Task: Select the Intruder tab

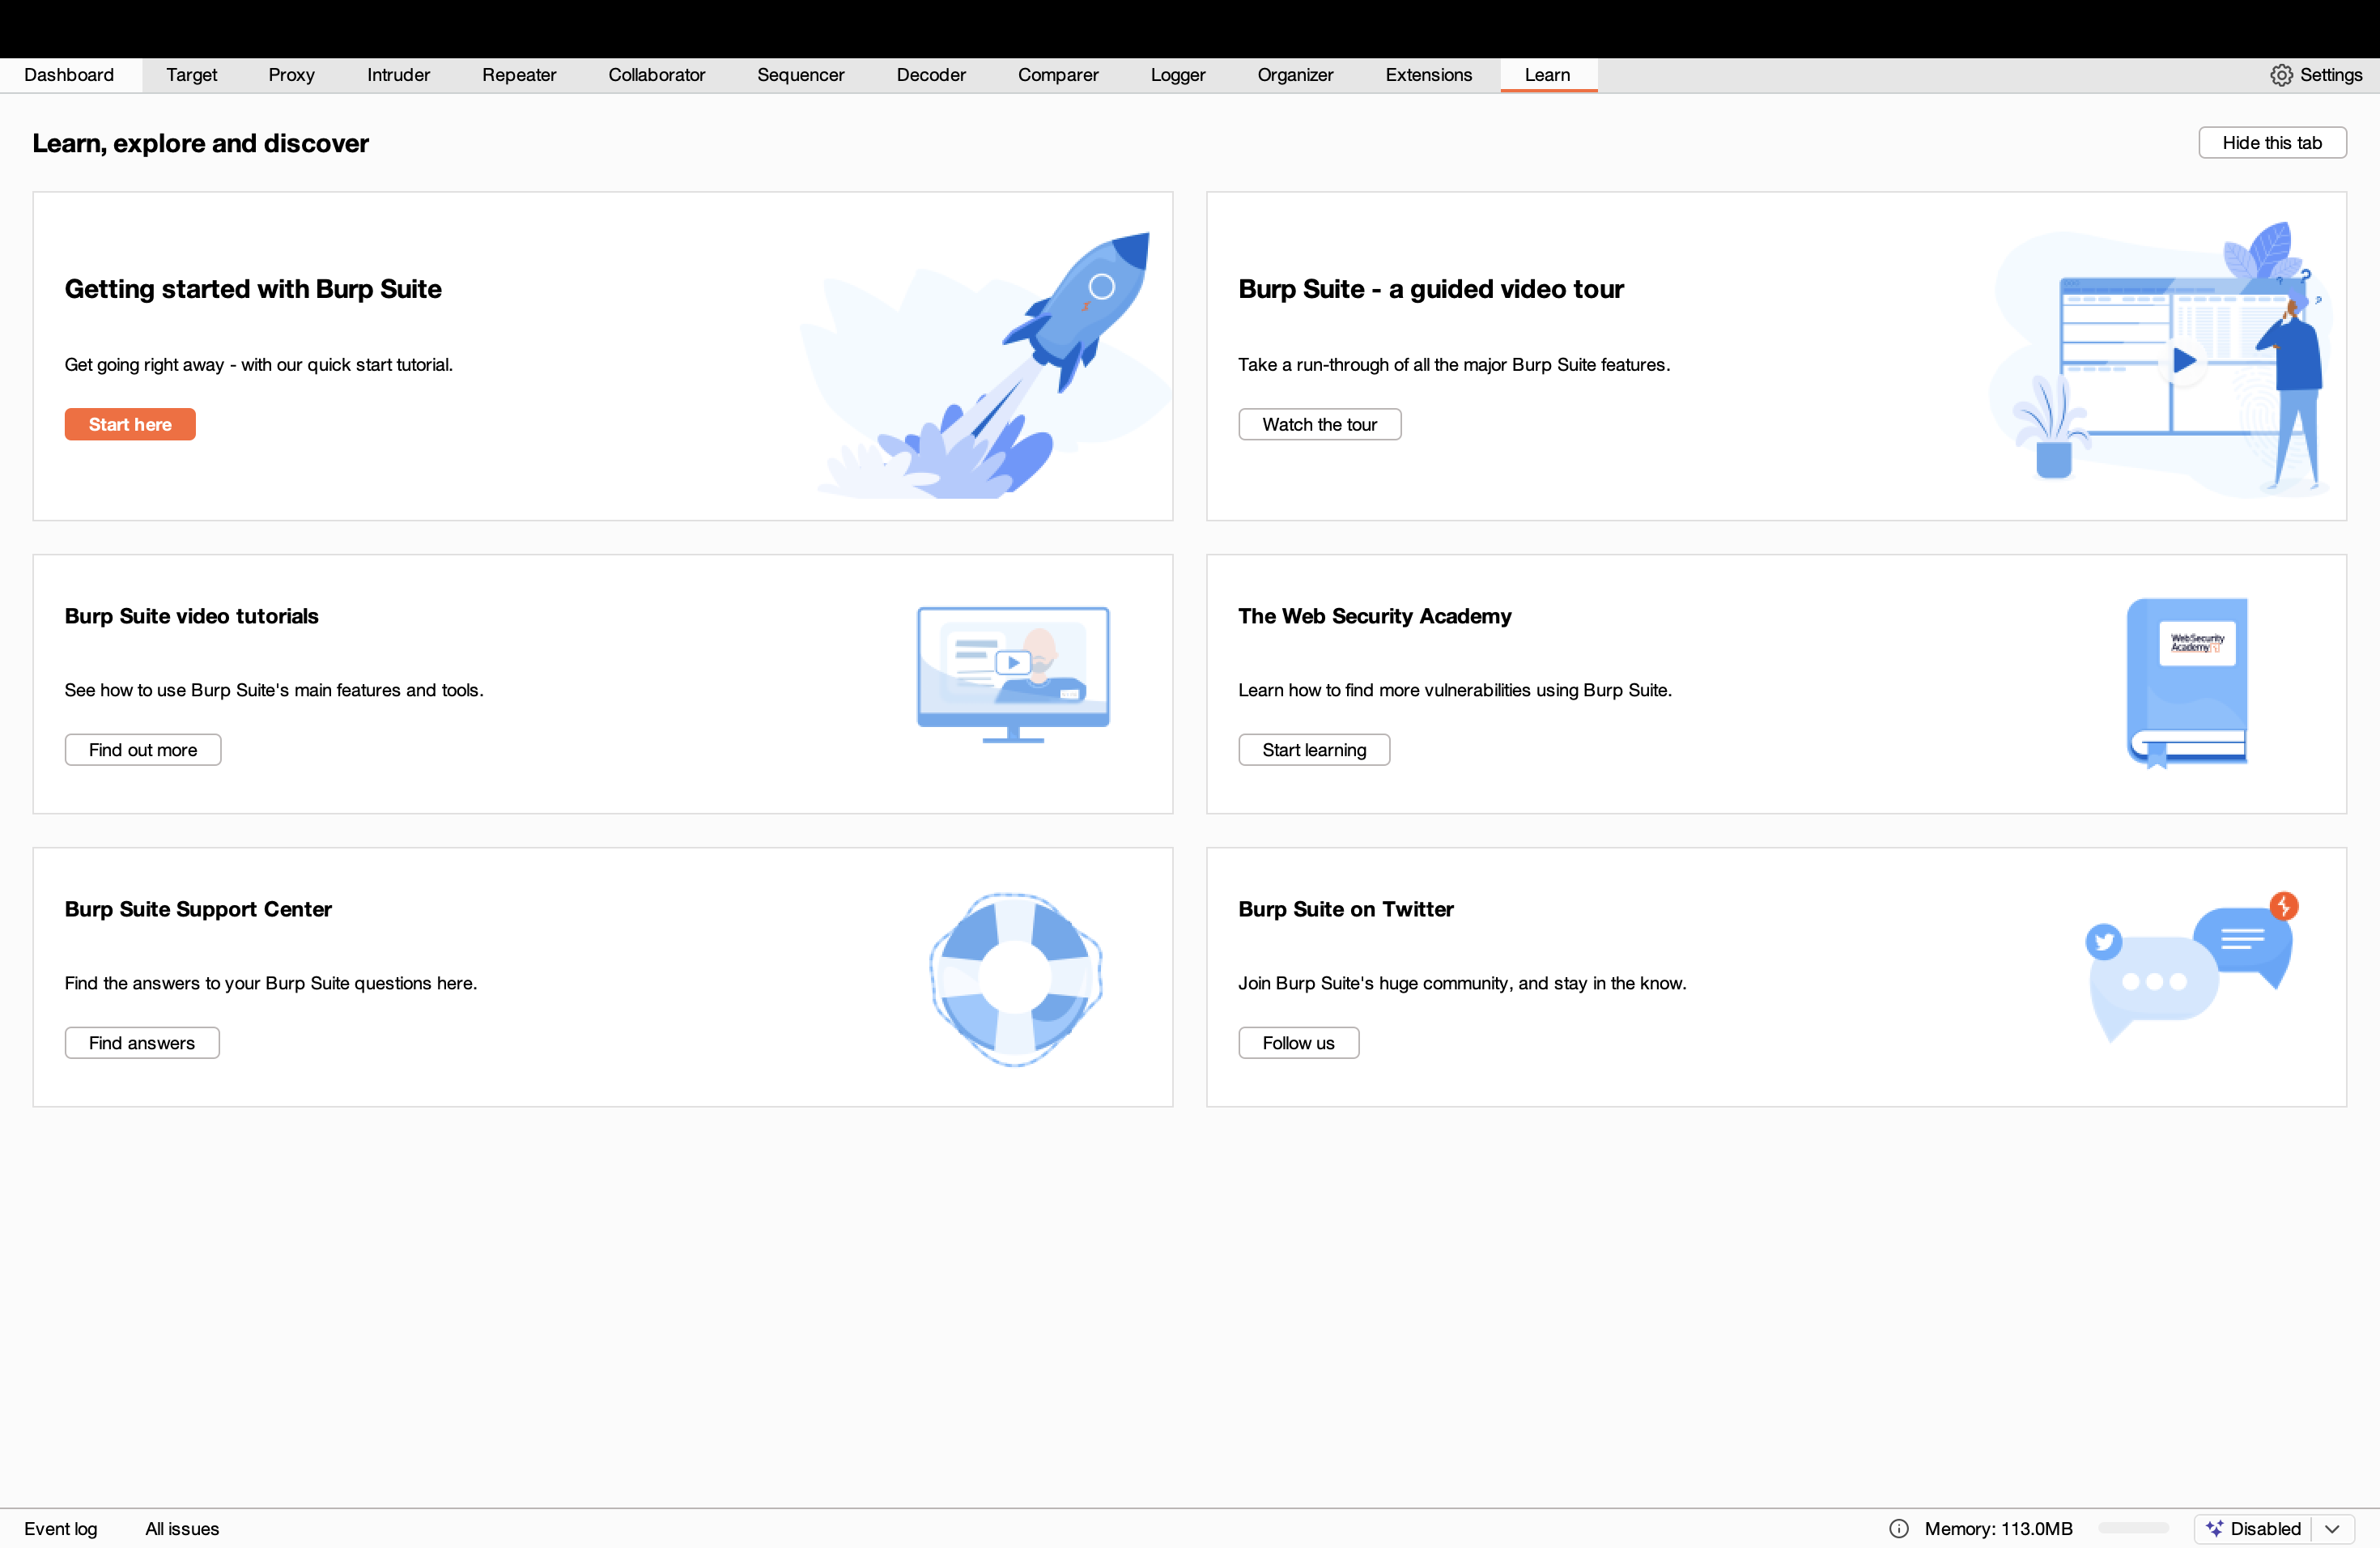Action: tap(398, 75)
